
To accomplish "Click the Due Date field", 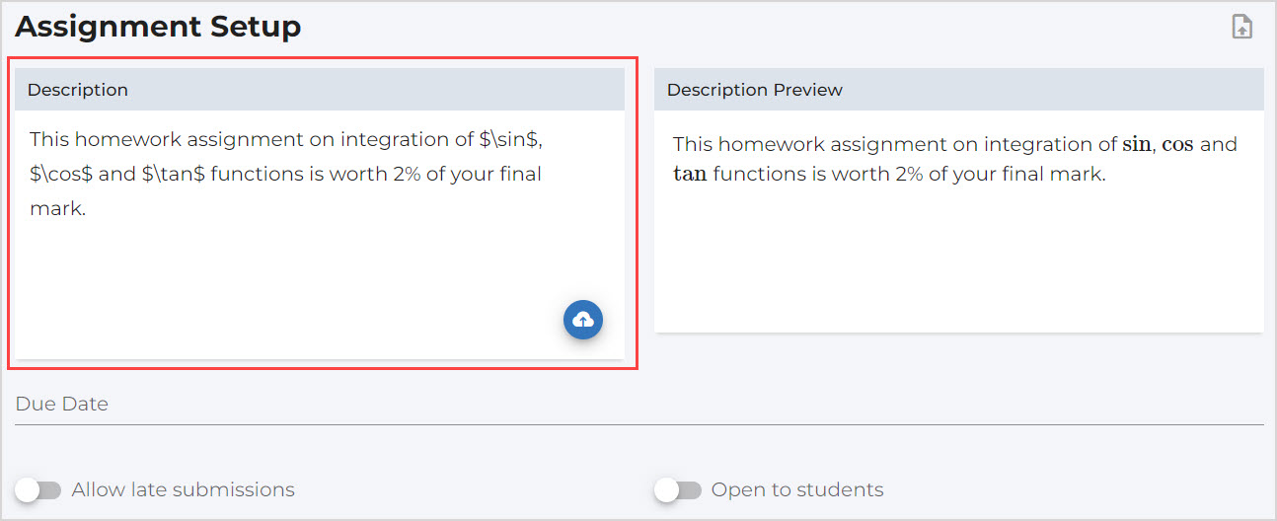I will click(638, 405).
